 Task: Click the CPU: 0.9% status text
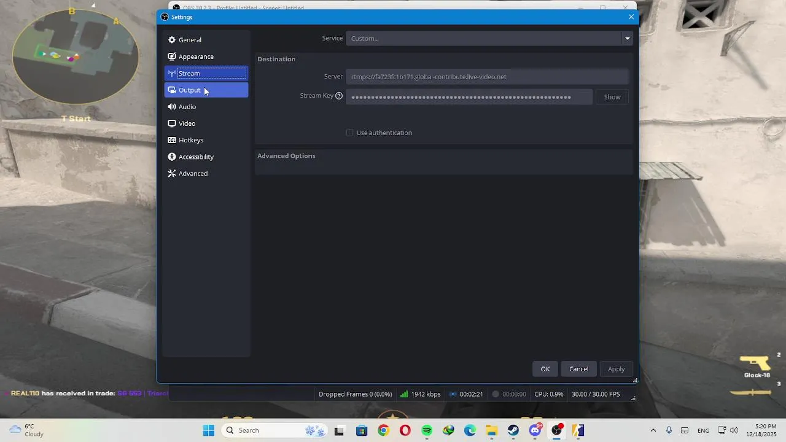click(x=549, y=394)
